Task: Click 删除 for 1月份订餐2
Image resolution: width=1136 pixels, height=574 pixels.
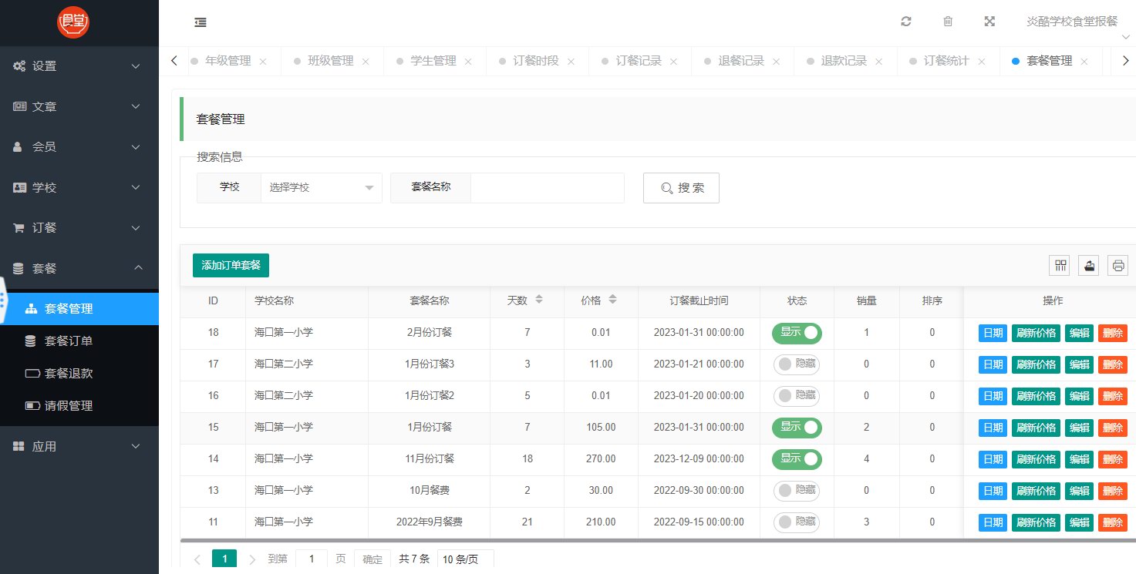Action: (x=1113, y=396)
